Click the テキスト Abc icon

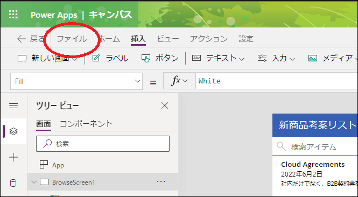tap(196, 58)
